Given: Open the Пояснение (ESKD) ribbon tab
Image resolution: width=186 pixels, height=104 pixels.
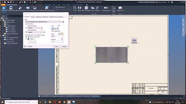Looking at the screenshot, I should (x=24, y=5).
